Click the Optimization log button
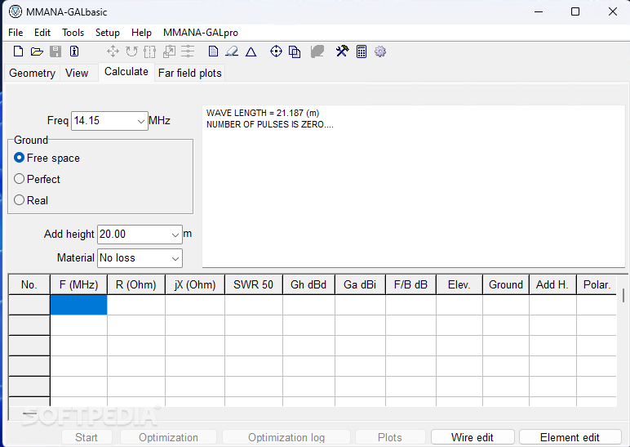This screenshot has width=630, height=447. (x=286, y=437)
